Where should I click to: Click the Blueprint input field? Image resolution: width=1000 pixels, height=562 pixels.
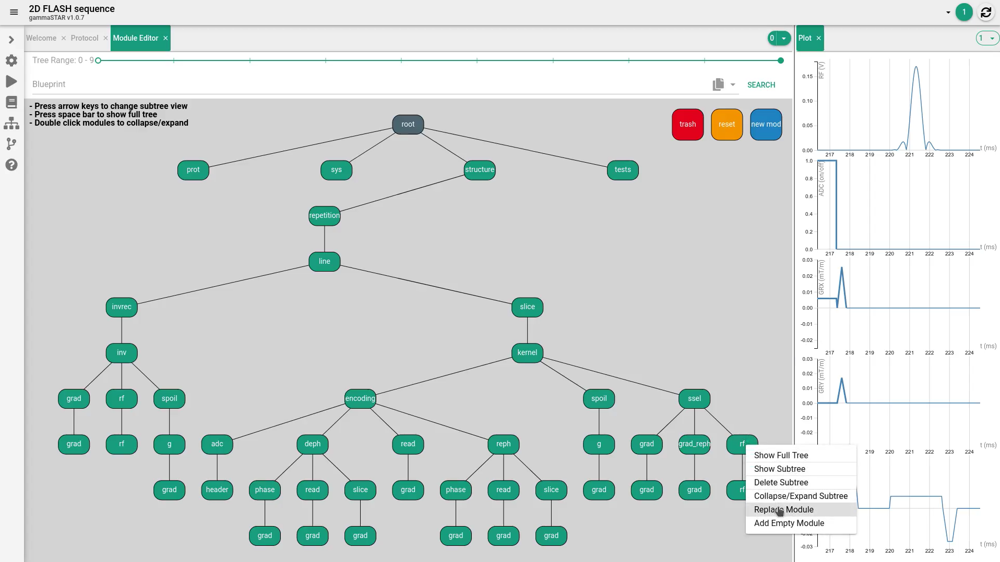click(365, 84)
